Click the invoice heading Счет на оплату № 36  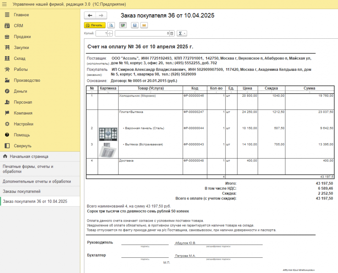tap(140, 47)
